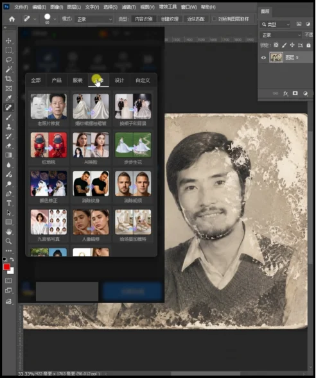The height and width of the screenshot is (378, 316).
Task: Filter layers by adjustment layers
Action: (308, 24)
